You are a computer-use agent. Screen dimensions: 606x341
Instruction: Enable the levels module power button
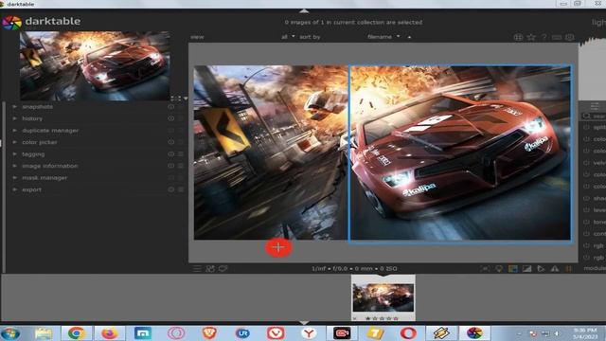pyautogui.click(x=587, y=210)
